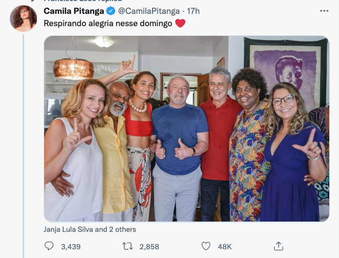Open the group photo attached to the tweet
The width and height of the screenshot is (339, 258).
click(x=186, y=128)
